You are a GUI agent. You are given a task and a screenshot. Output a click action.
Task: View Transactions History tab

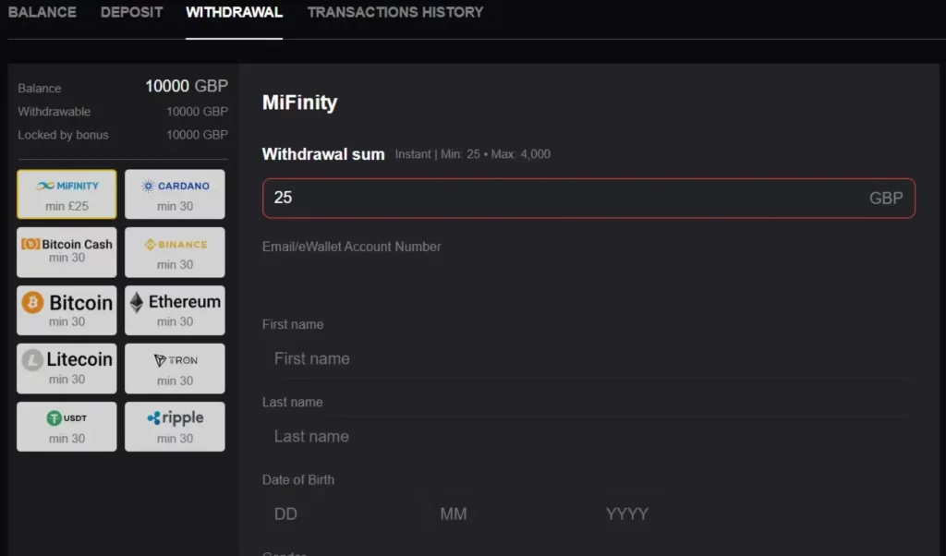click(x=395, y=12)
